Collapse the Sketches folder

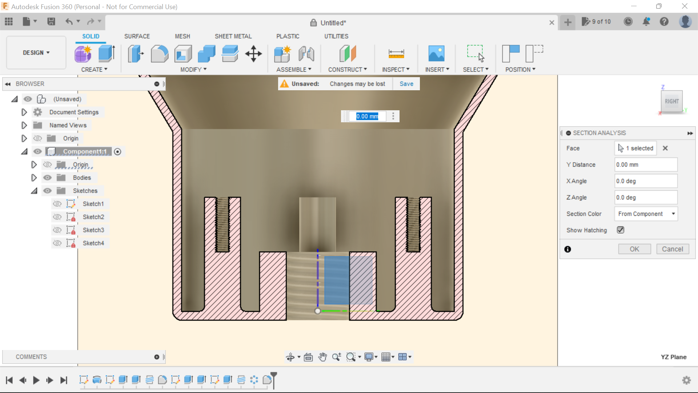pyautogui.click(x=34, y=191)
